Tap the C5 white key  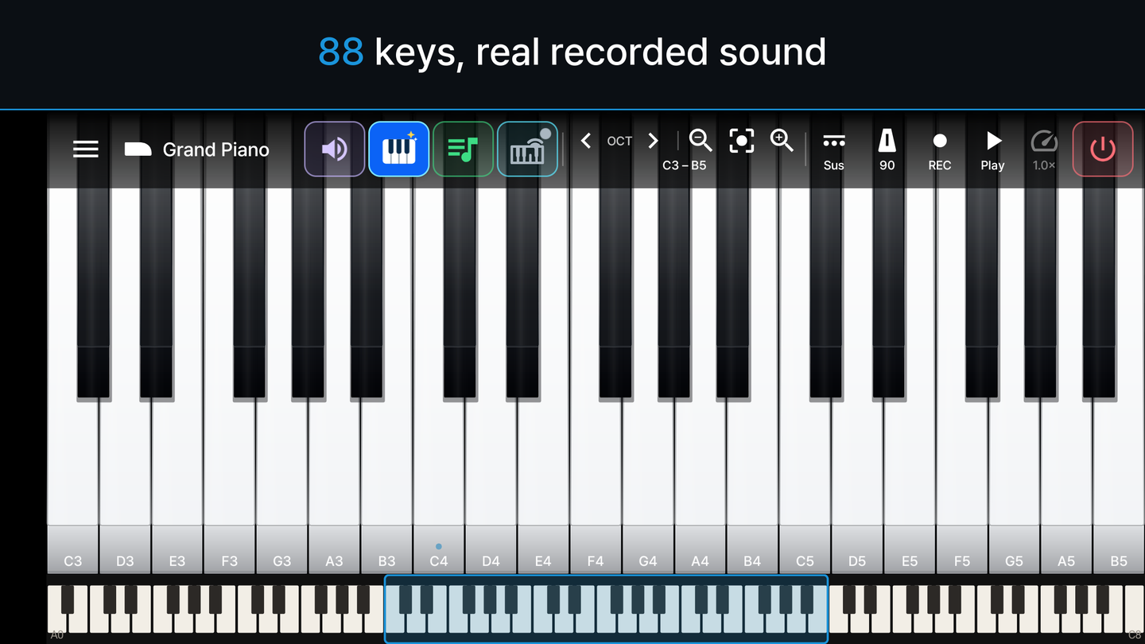805,477
